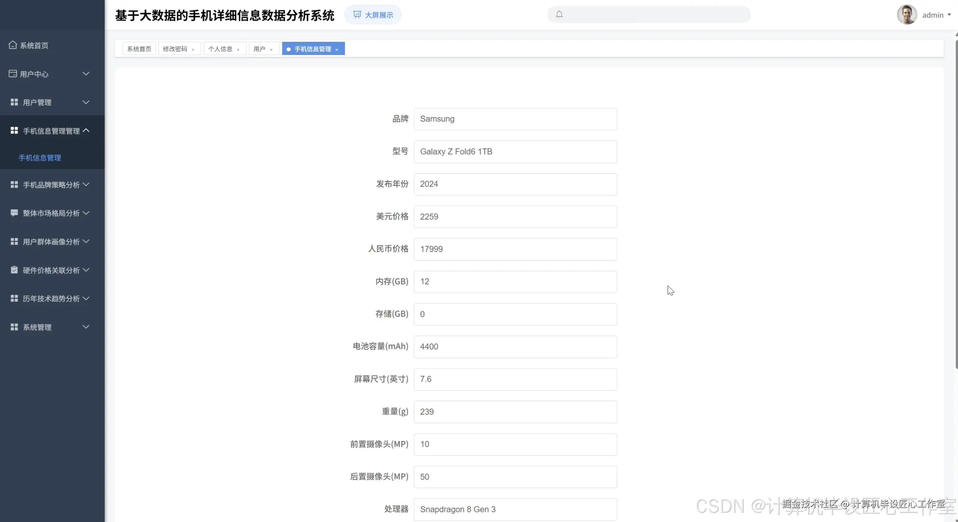Image resolution: width=958 pixels, height=522 pixels.
Task: Close the 修改密码 tab
Action: (193, 49)
